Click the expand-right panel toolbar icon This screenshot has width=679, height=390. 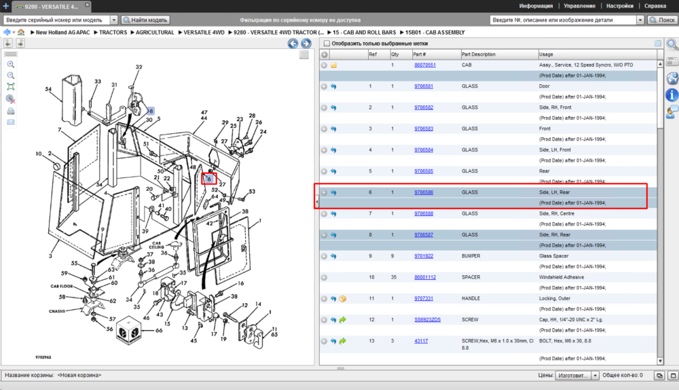(20, 43)
